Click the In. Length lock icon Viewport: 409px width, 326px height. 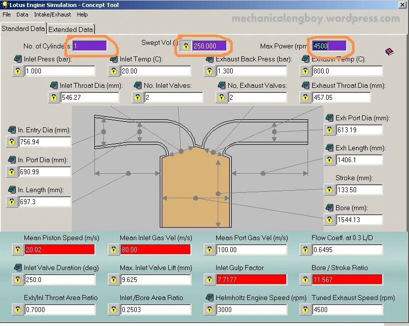pyautogui.click(x=12, y=202)
